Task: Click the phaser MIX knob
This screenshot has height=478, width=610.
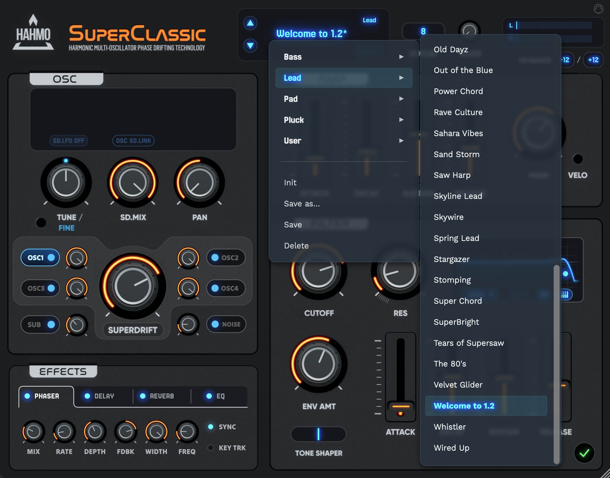Action: pyautogui.click(x=33, y=432)
